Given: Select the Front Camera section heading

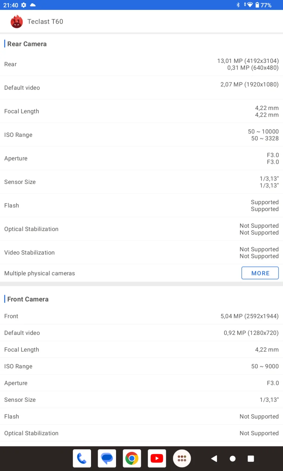Looking at the screenshot, I should tap(28, 299).
